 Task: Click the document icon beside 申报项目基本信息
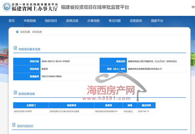[15, 49]
